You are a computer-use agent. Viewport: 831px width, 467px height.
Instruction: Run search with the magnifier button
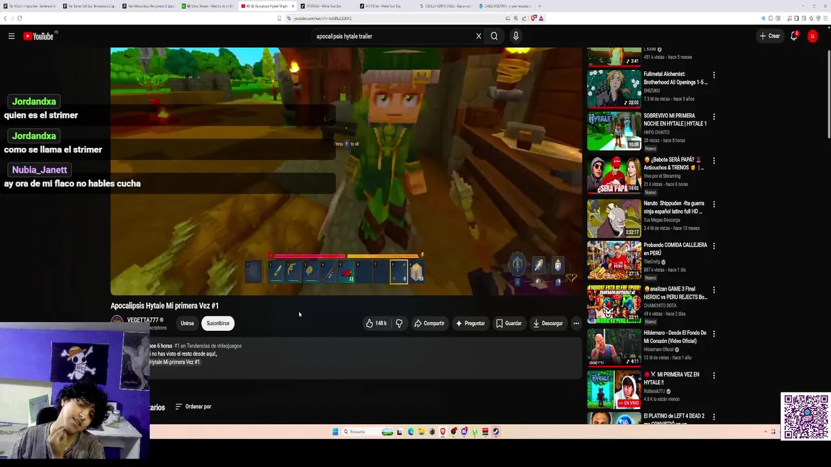(x=494, y=36)
